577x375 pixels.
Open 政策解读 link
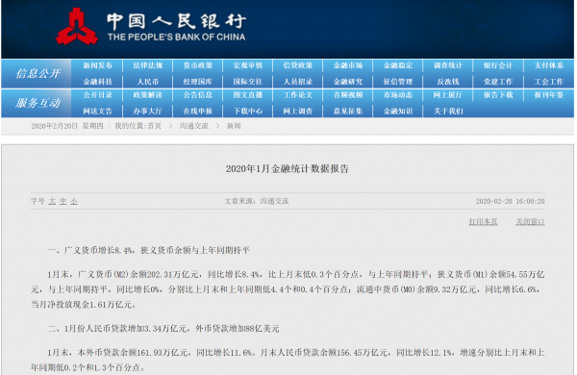pyautogui.click(x=147, y=95)
